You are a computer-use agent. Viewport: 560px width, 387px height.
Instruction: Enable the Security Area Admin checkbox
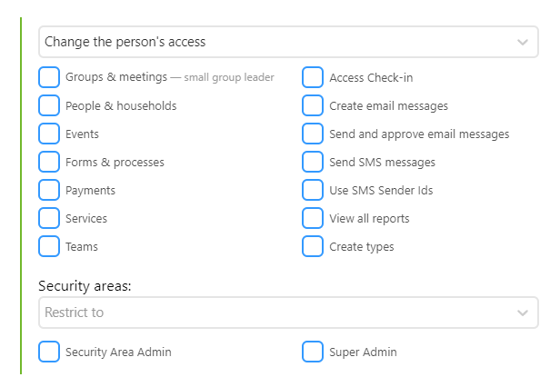point(49,352)
